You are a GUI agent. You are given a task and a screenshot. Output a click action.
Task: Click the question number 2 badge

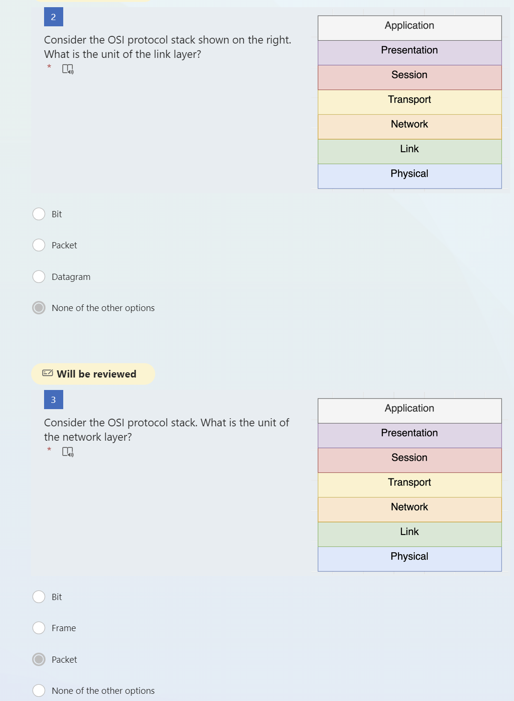click(x=53, y=18)
